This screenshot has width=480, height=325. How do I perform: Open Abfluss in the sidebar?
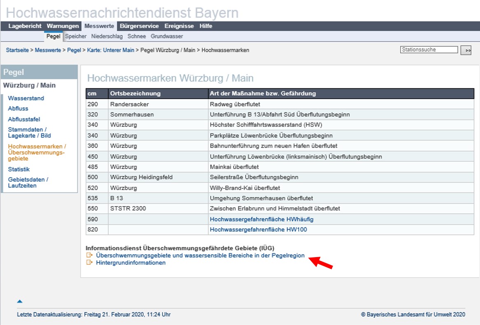[18, 108]
